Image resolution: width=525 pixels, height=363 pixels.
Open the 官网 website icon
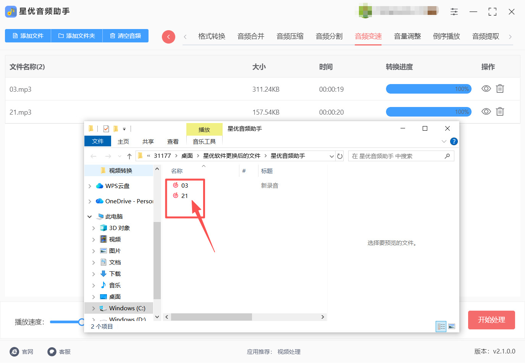tap(14, 352)
